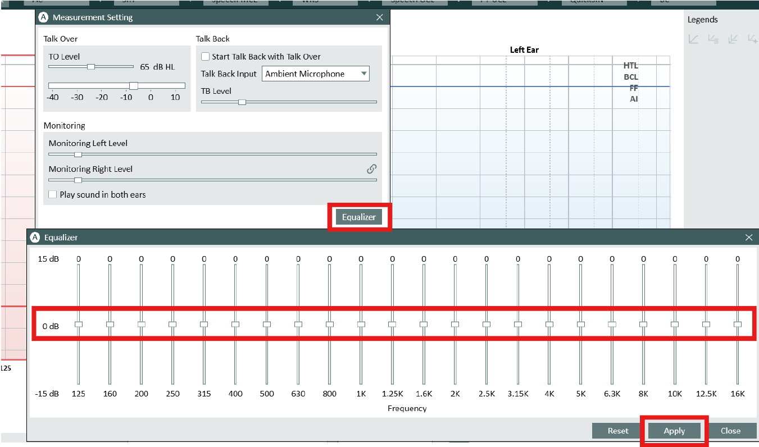Open the Equalizer button in Measurement Setting
The image size is (759, 447).
(359, 217)
